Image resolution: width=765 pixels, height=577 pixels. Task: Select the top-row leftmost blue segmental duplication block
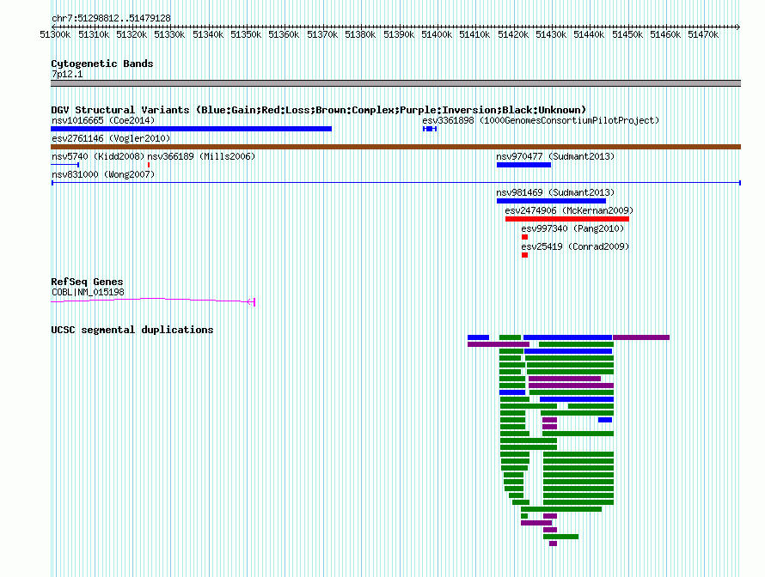click(x=478, y=337)
